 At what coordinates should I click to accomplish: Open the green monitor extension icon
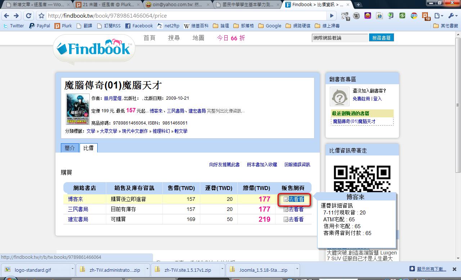point(391,16)
